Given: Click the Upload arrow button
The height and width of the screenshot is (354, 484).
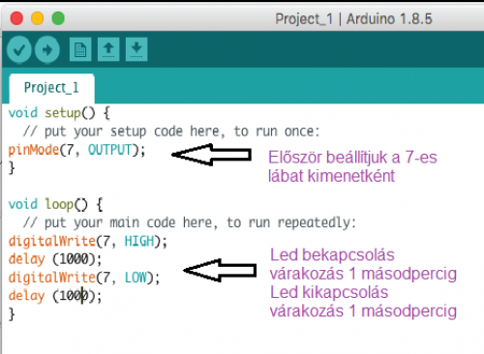Looking at the screenshot, I should [47, 49].
